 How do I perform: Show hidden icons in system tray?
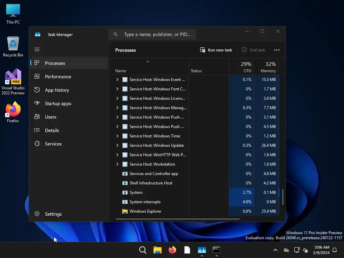click(x=275, y=250)
